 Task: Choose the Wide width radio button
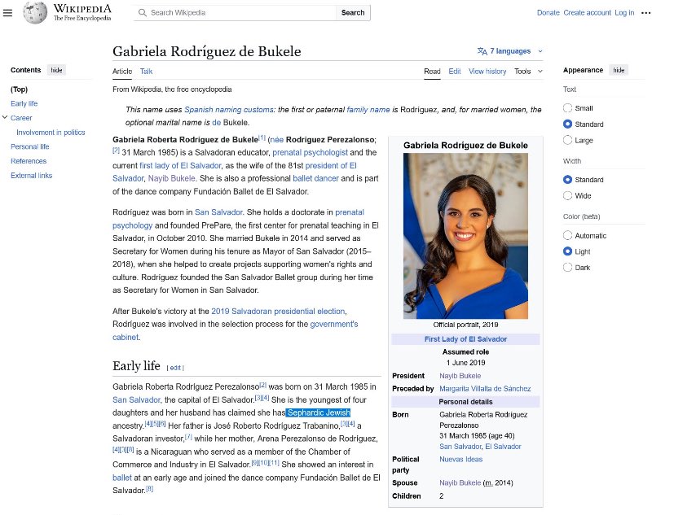568,196
